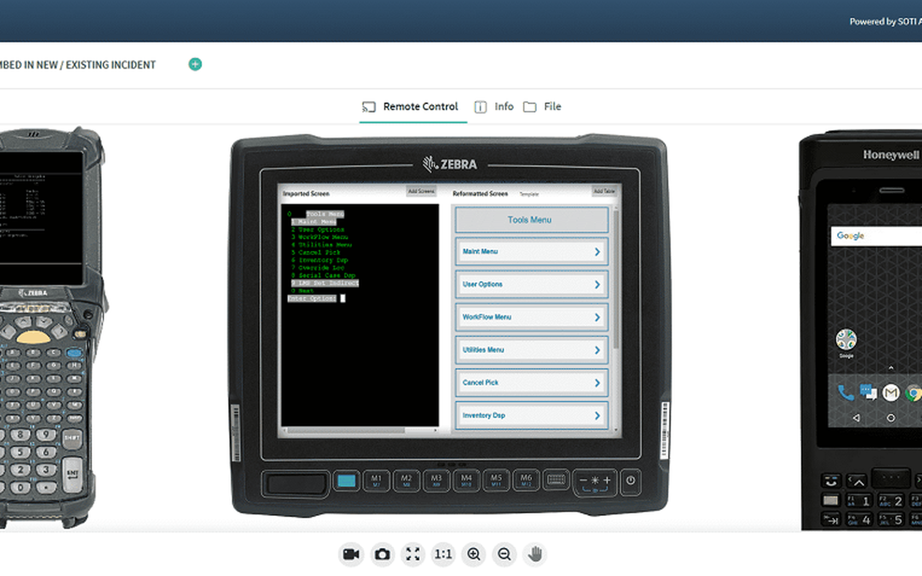922x576 pixels.
Task: Click the brightness plus/minus key
Action: click(595, 481)
